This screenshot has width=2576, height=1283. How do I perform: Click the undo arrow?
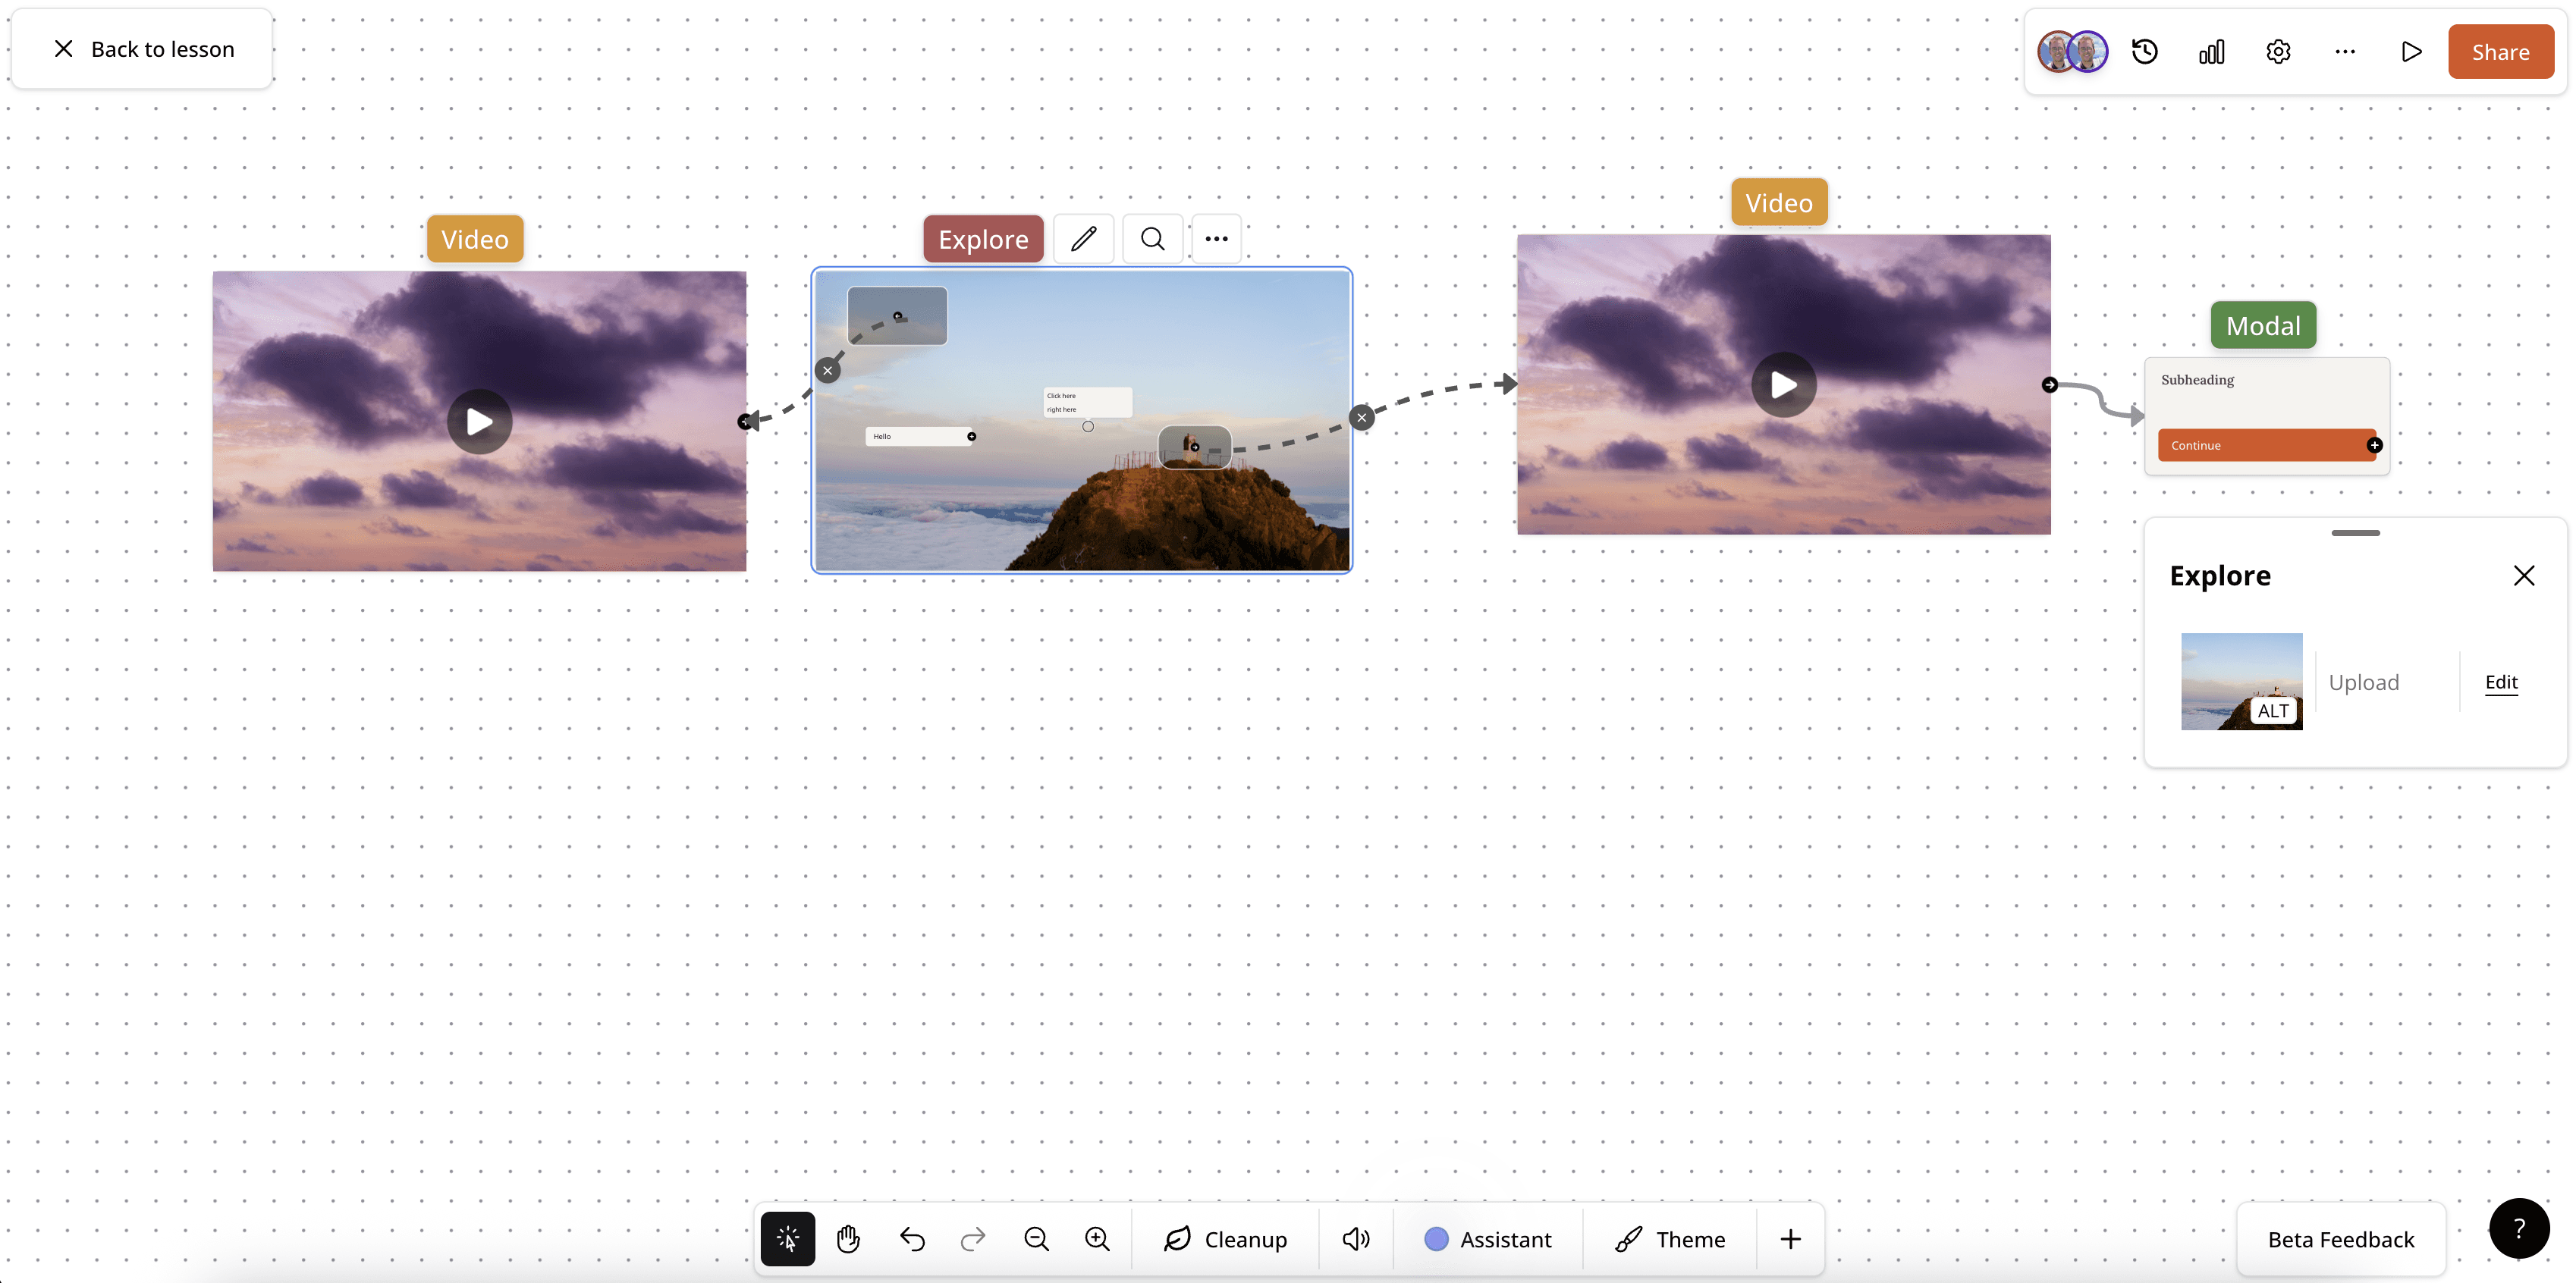point(911,1239)
